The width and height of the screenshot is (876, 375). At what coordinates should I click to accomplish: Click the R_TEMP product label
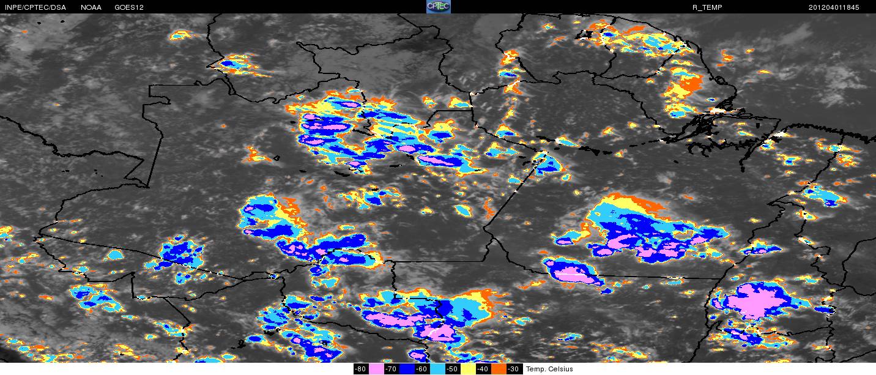[707, 7]
